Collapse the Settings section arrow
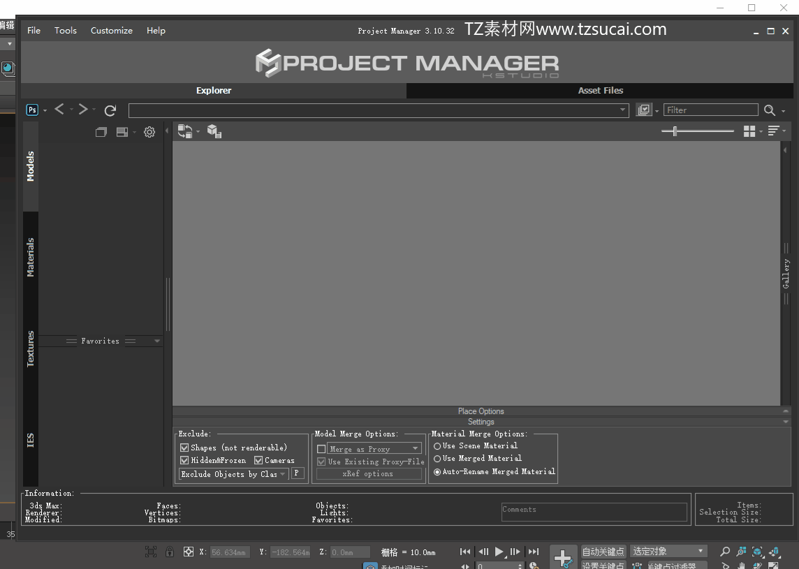 [786, 422]
